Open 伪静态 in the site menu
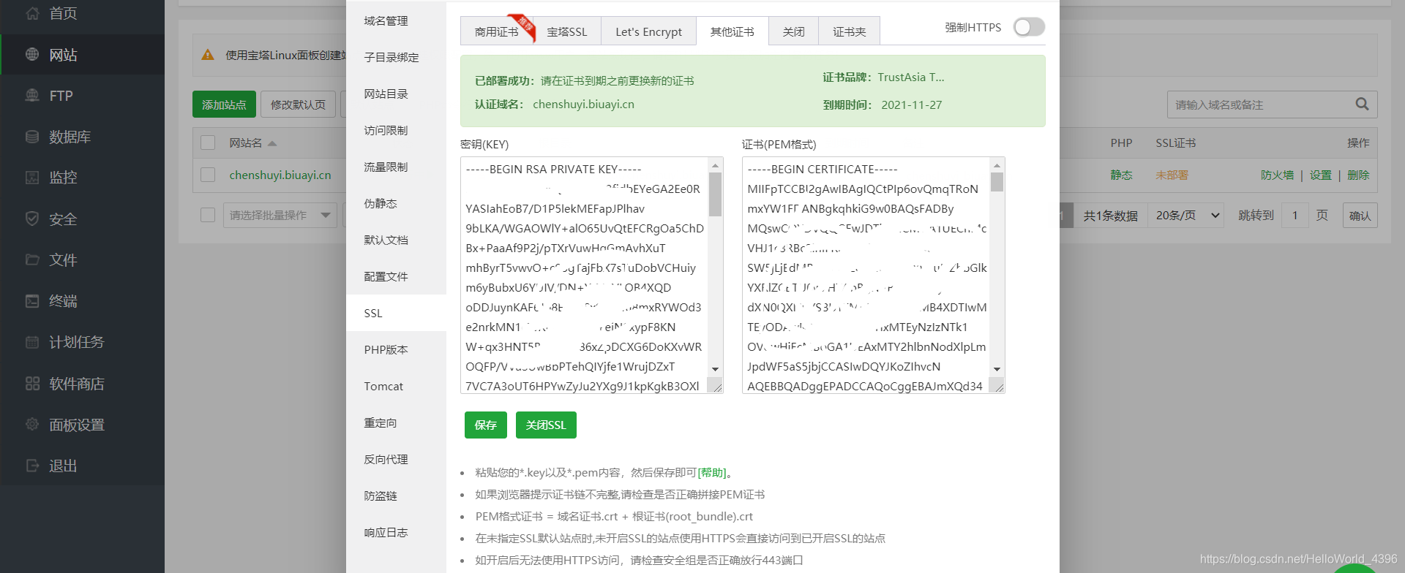 [396, 203]
